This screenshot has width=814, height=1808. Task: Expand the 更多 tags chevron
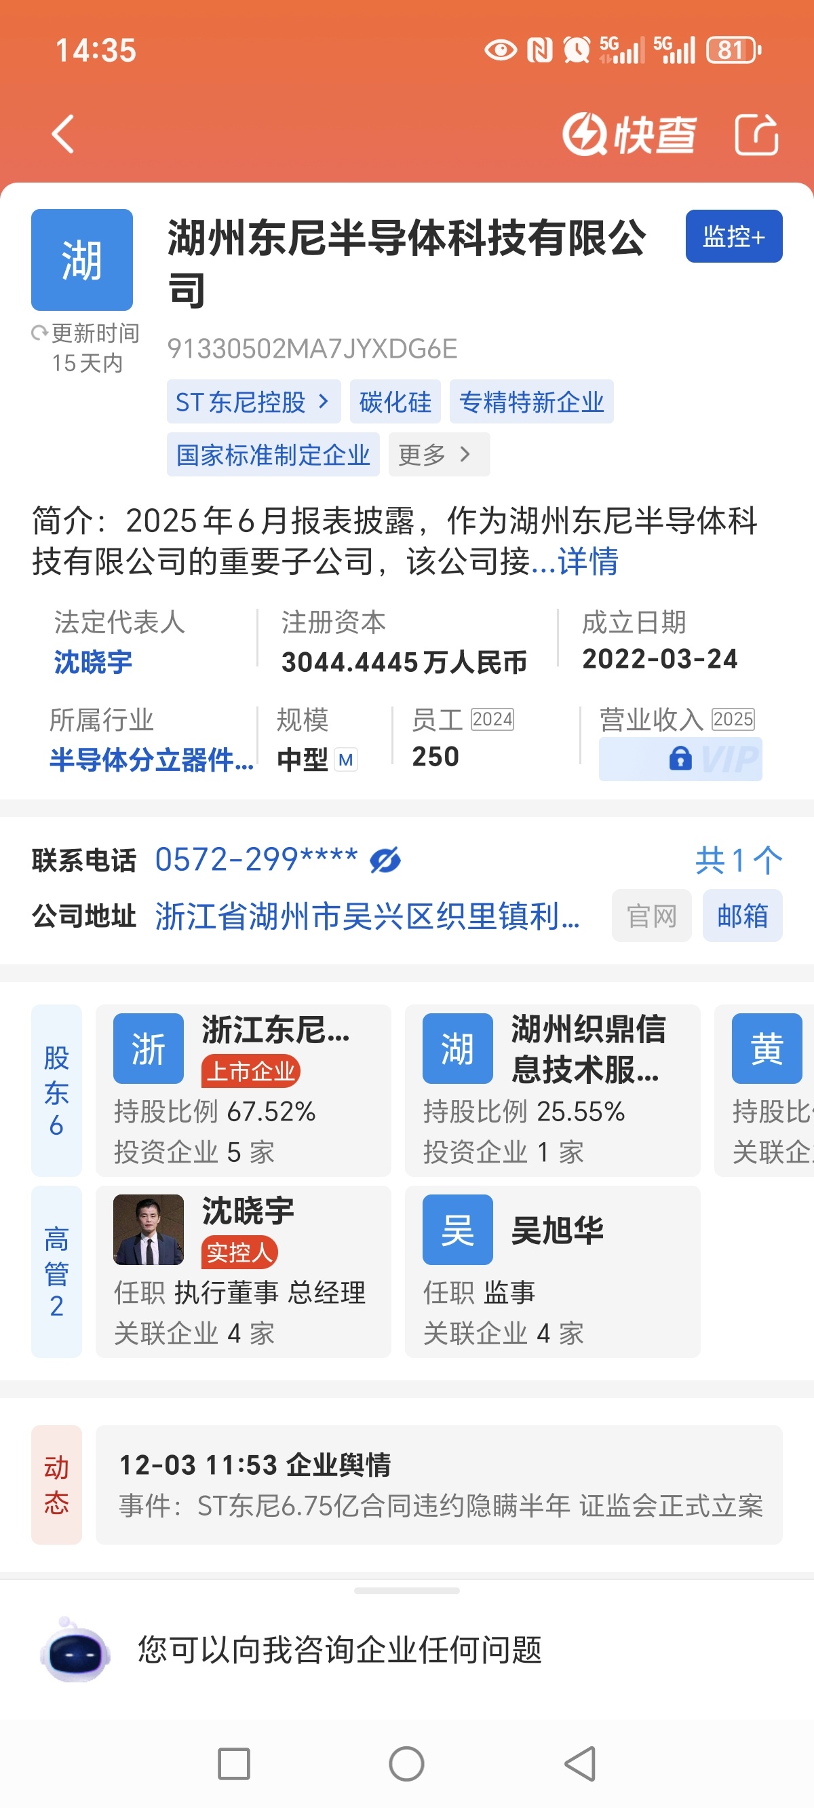[440, 455]
